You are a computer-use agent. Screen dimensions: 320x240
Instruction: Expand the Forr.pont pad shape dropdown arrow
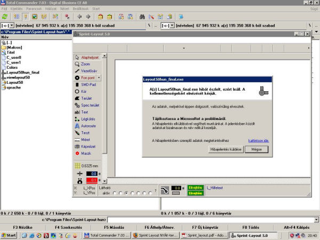click(99, 78)
